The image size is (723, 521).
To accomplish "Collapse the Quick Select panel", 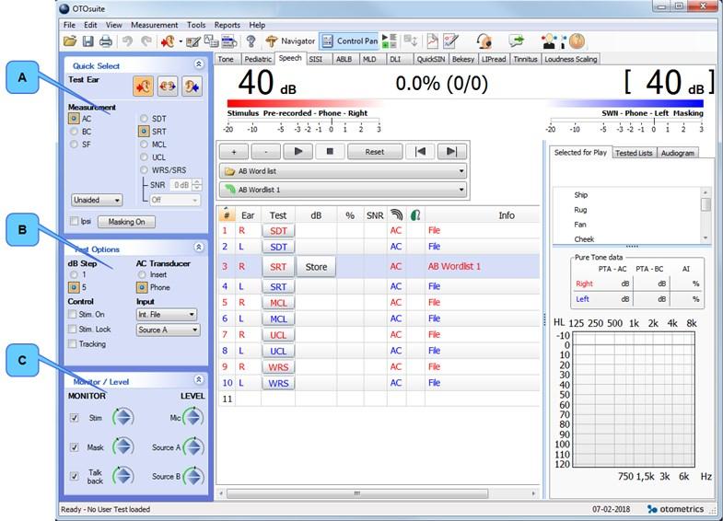I will [x=199, y=64].
